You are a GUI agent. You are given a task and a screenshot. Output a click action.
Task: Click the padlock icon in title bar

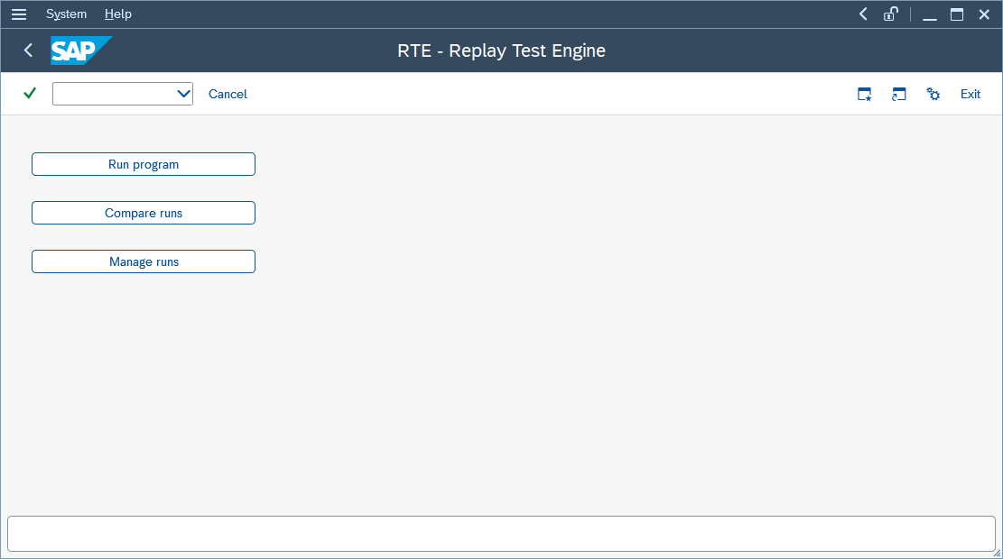[x=890, y=14]
